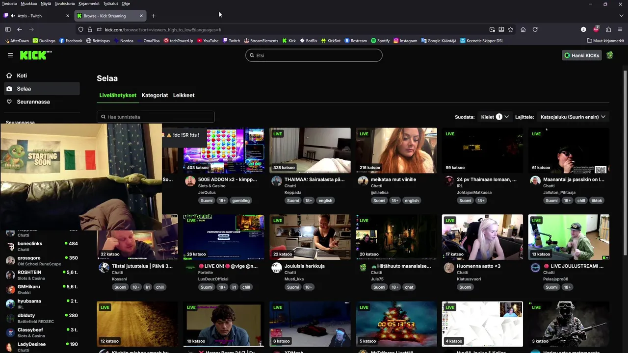Screen dimensions: 628x353
Task: Click Kiatuusvuori channel avatar
Action: pyautogui.click(x=449, y=267)
